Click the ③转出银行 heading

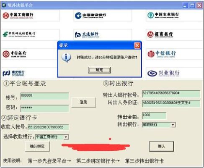(118, 84)
